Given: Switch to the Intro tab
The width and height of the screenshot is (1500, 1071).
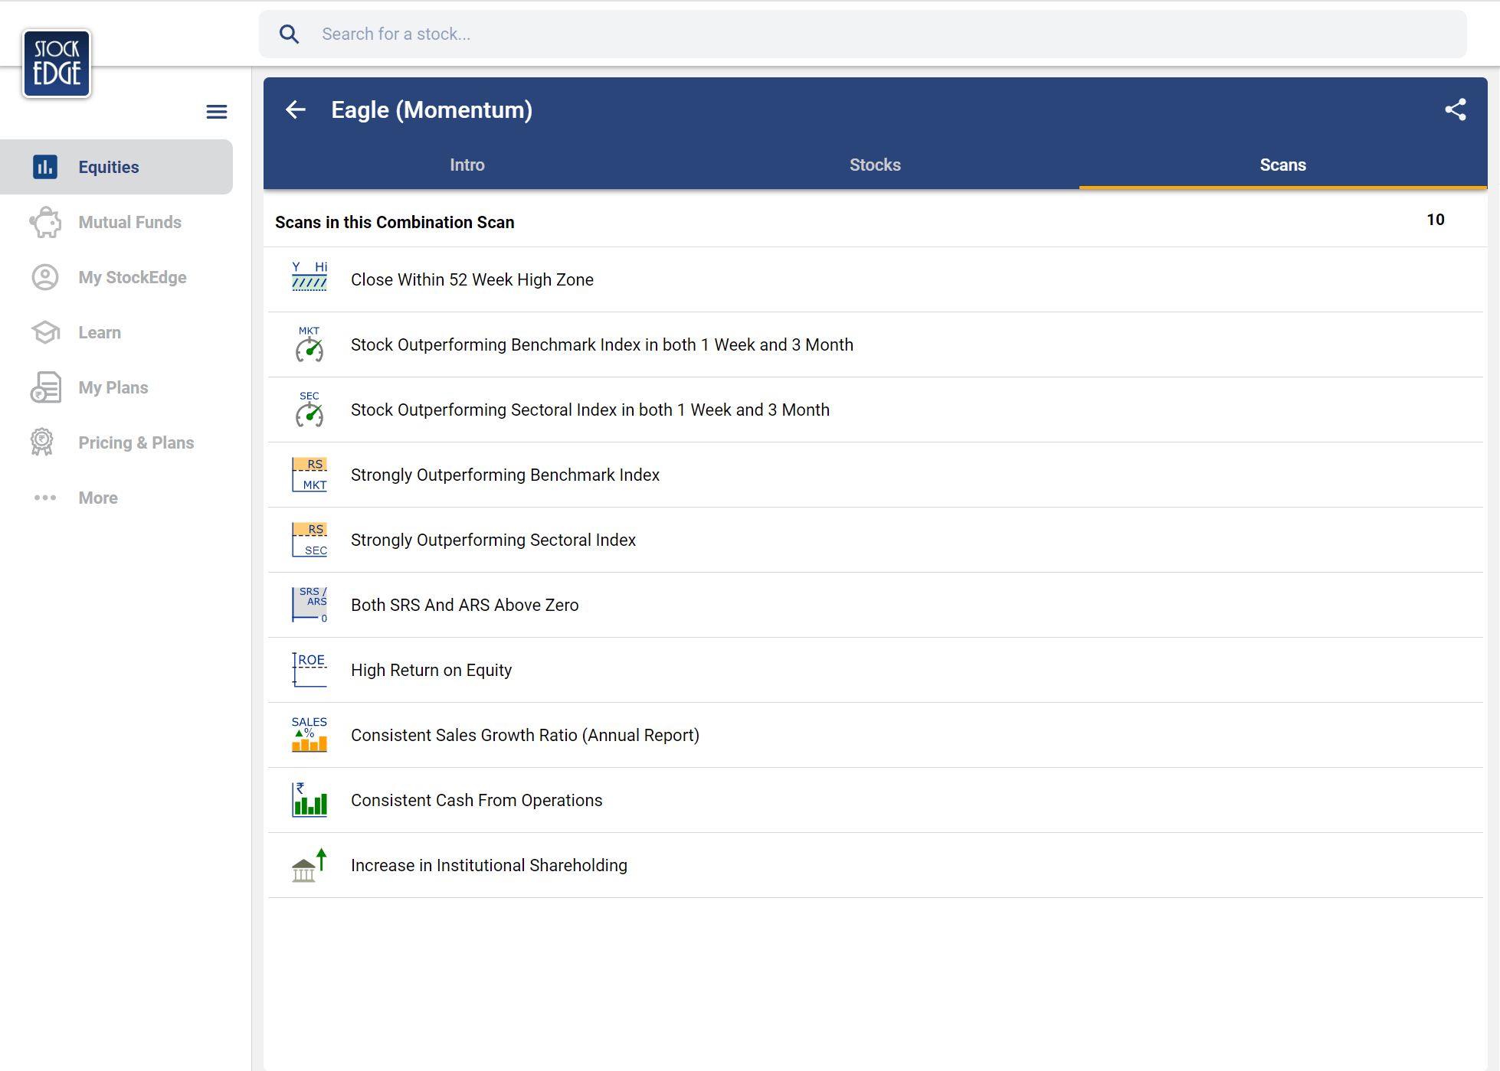Looking at the screenshot, I should pyautogui.click(x=467, y=165).
